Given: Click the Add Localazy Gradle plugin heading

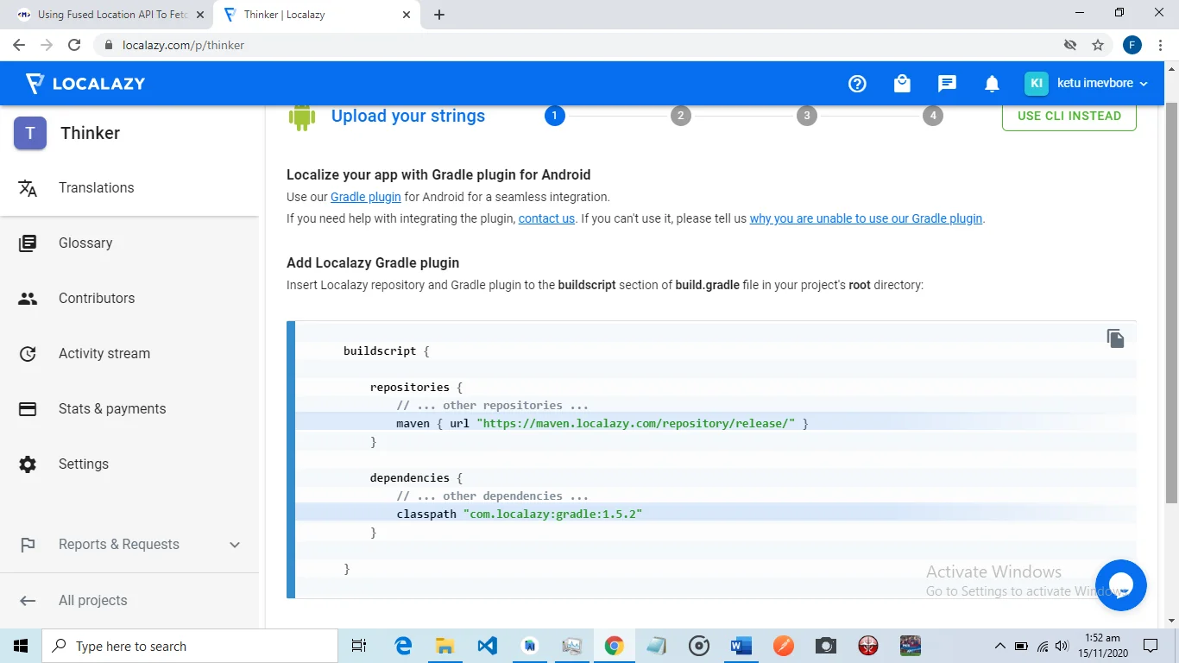Looking at the screenshot, I should point(373,263).
